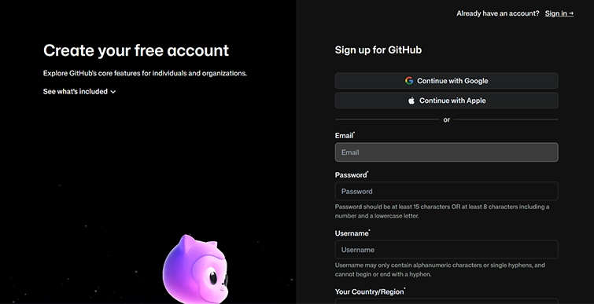Screen dimensions: 594x304
Task: Click the Apple logo icon
Action: tap(411, 101)
